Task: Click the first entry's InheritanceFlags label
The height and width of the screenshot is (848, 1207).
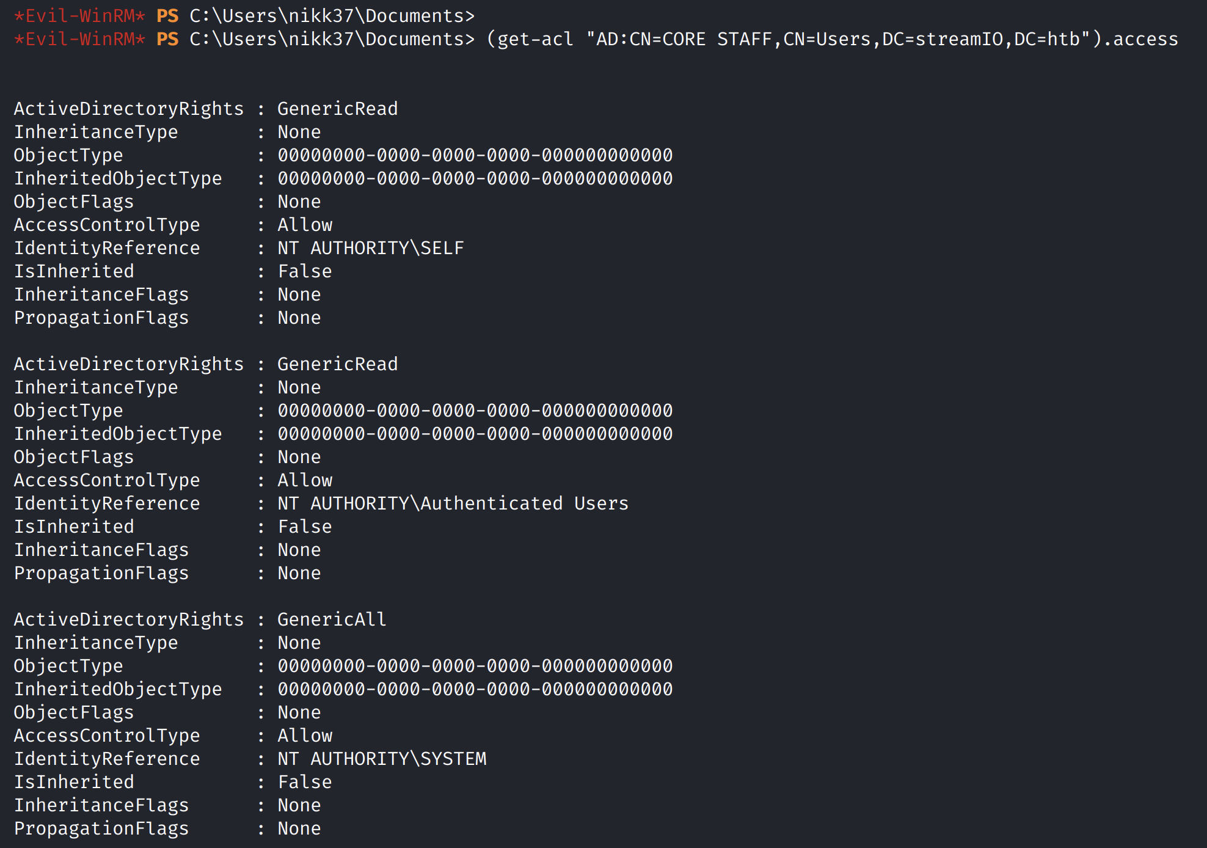Action: pos(101,294)
